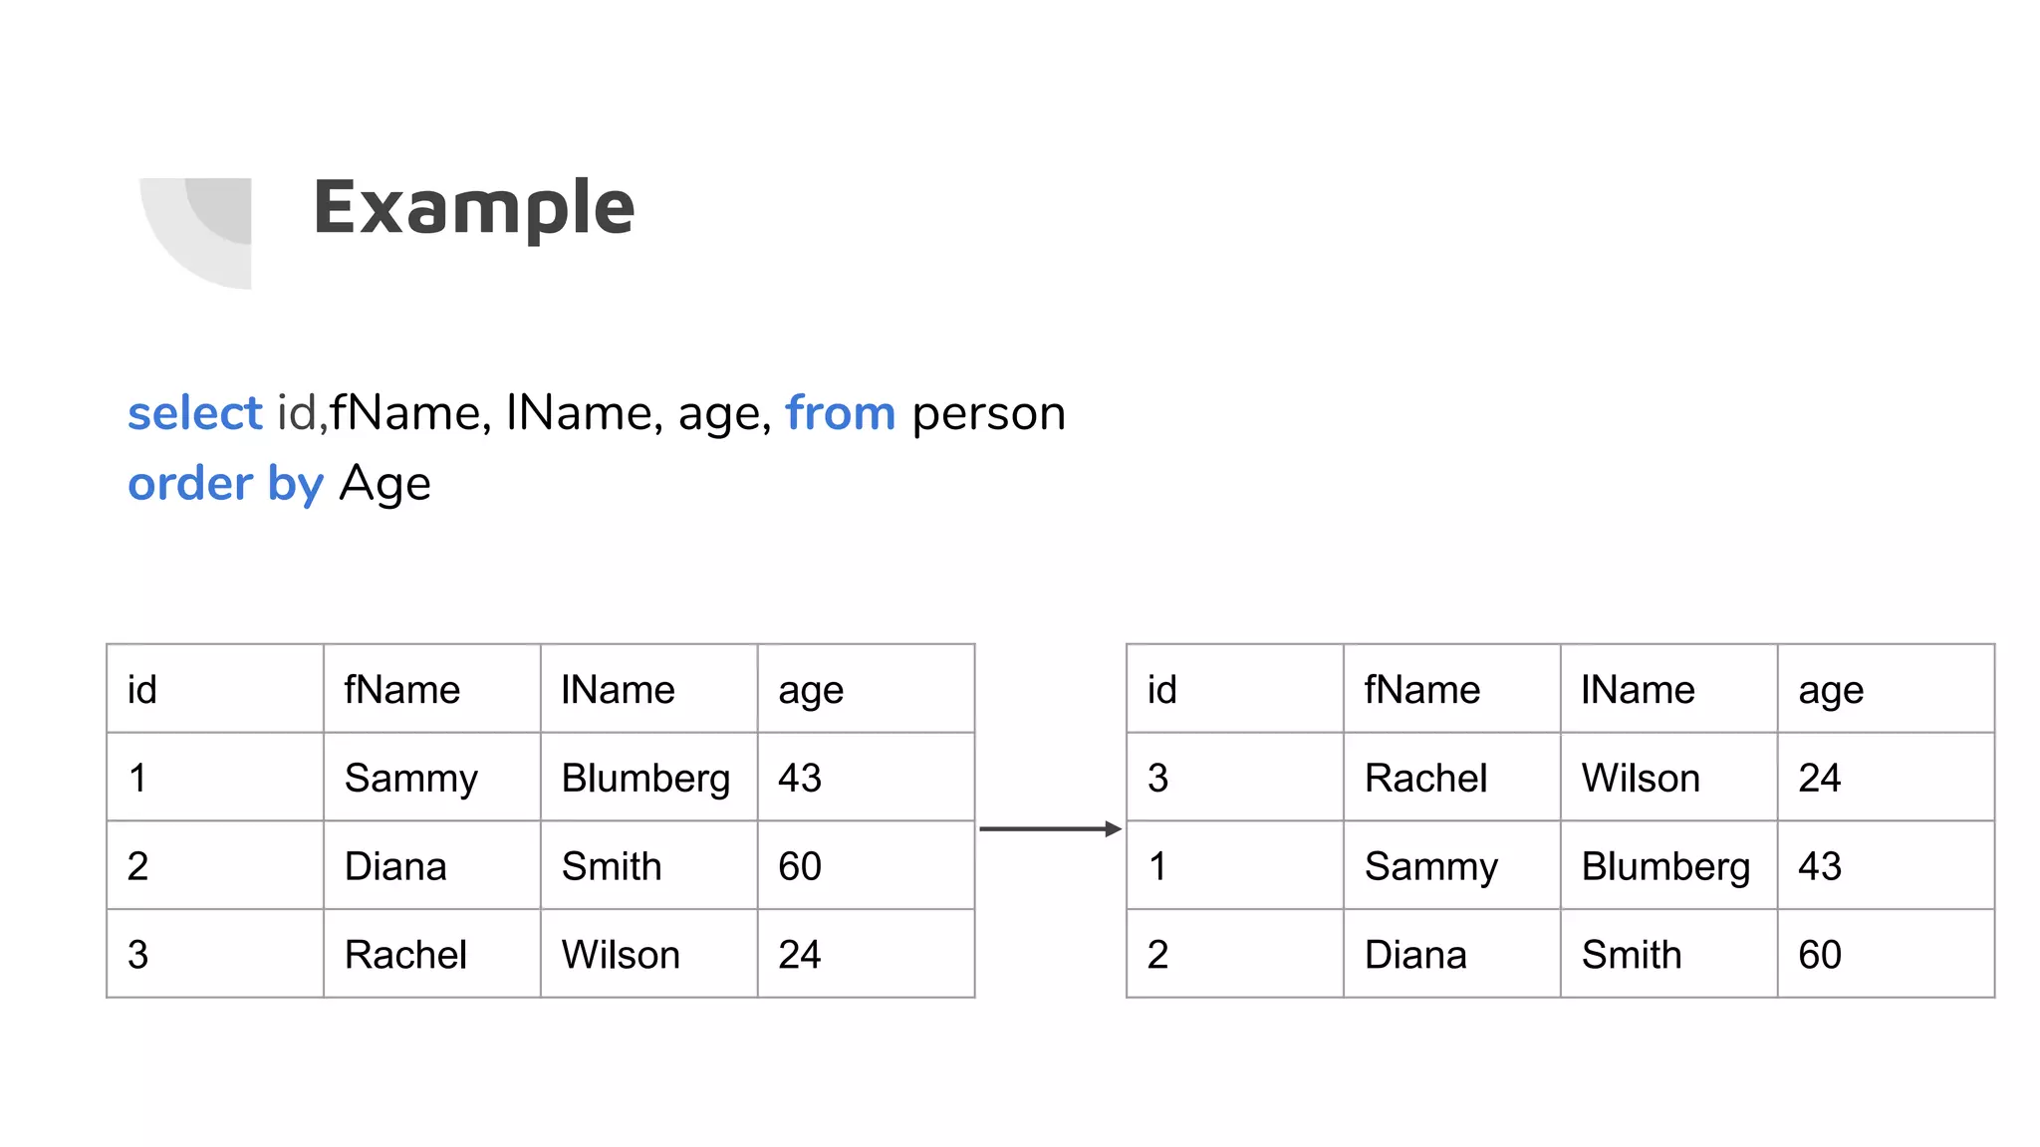
Task: Click the arrow between the two tables
Action: click(1050, 828)
